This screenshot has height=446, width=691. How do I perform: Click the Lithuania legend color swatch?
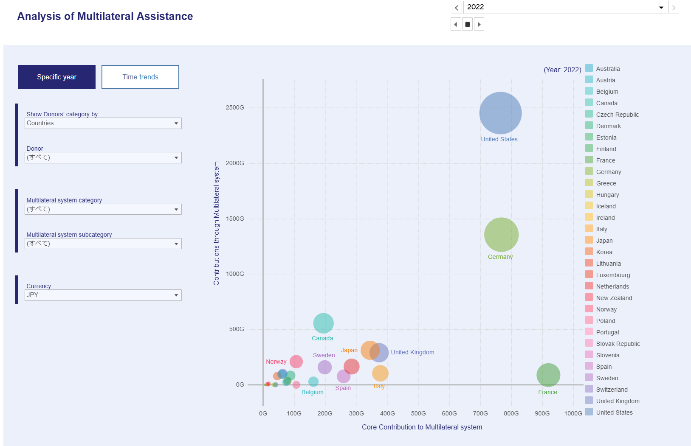(x=589, y=263)
